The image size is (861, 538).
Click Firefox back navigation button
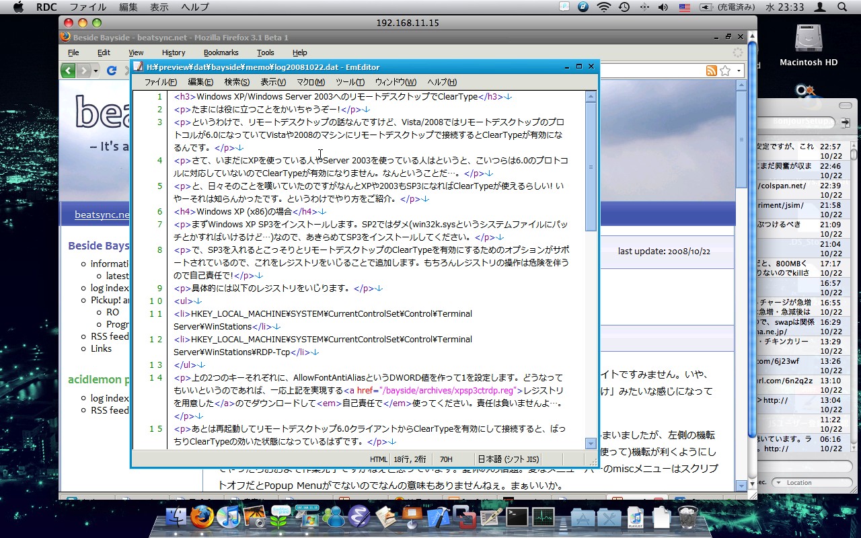click(68, 71)
